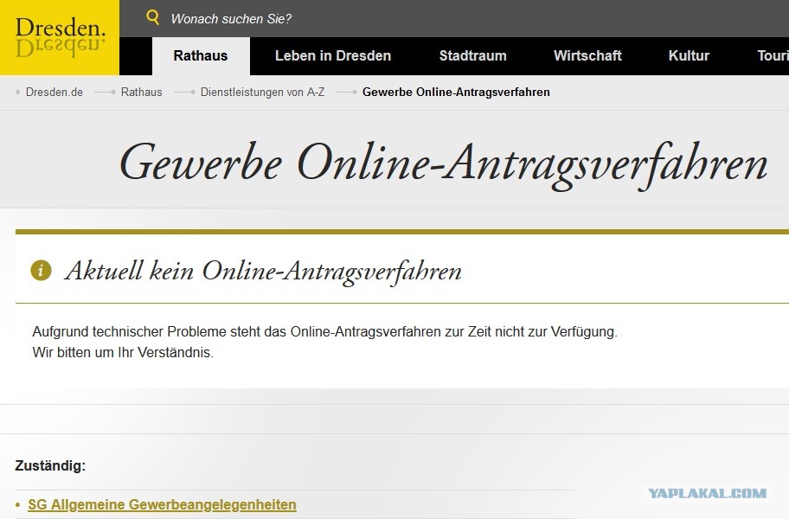Click the 'Aufgrund technischer Probleme' sentence
The height and width of the screenshot is (519, 789).
pos(324,332)
